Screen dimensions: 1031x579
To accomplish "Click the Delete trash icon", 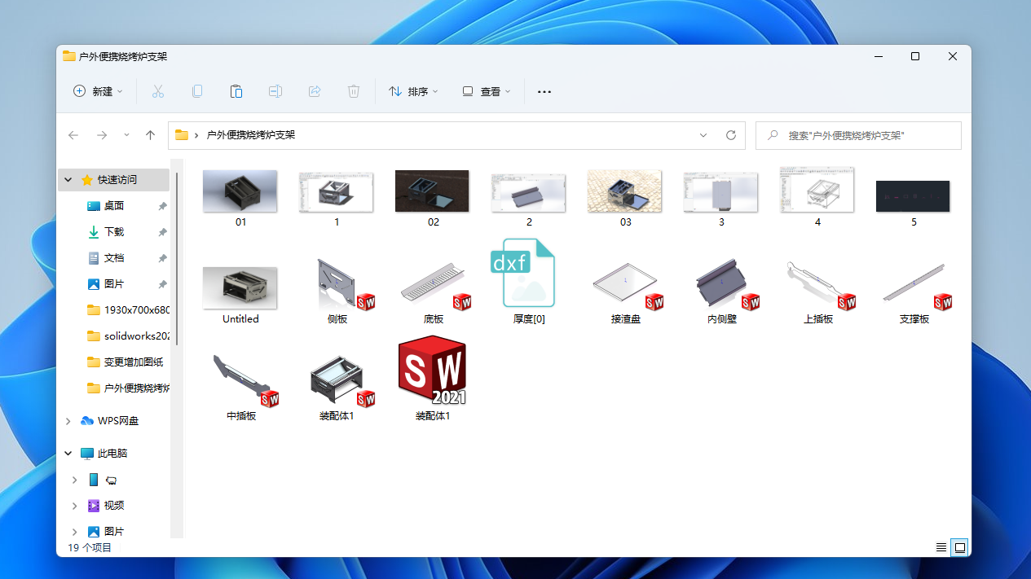I will coord(354,91).
